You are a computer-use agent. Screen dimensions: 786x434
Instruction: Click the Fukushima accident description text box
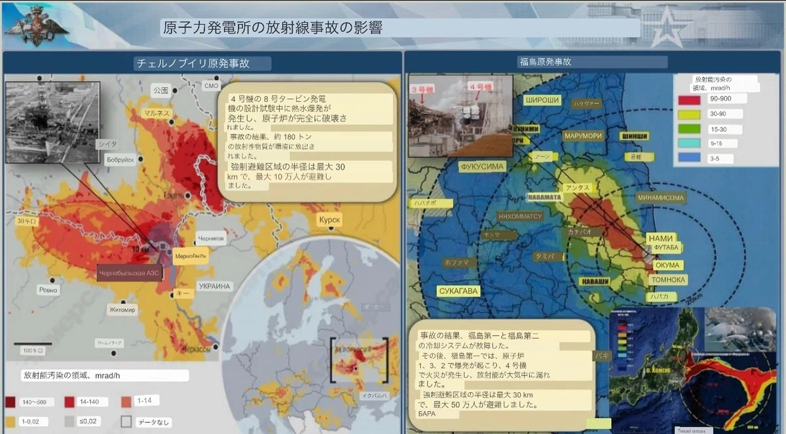[x=502, y=376]
